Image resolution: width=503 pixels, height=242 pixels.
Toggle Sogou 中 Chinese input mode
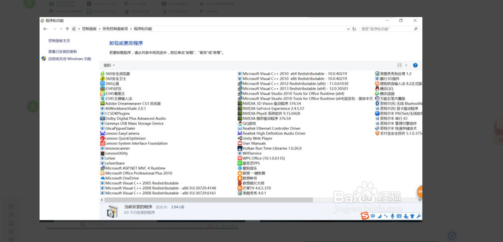click(x=373, y=216)
